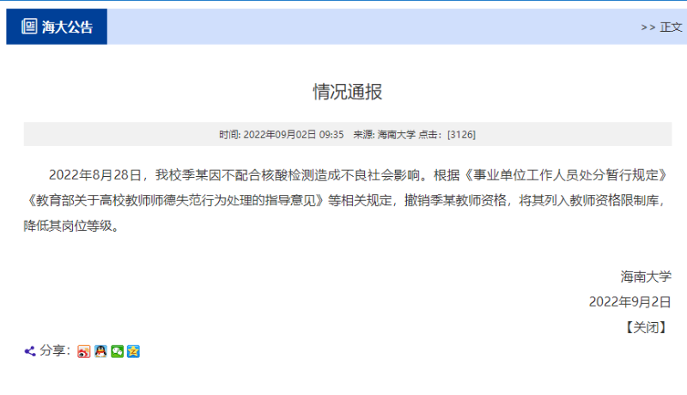Screen dimensions: 687x395
Task: Click the document icon beside 海大公告
Action: coord(29,27)
